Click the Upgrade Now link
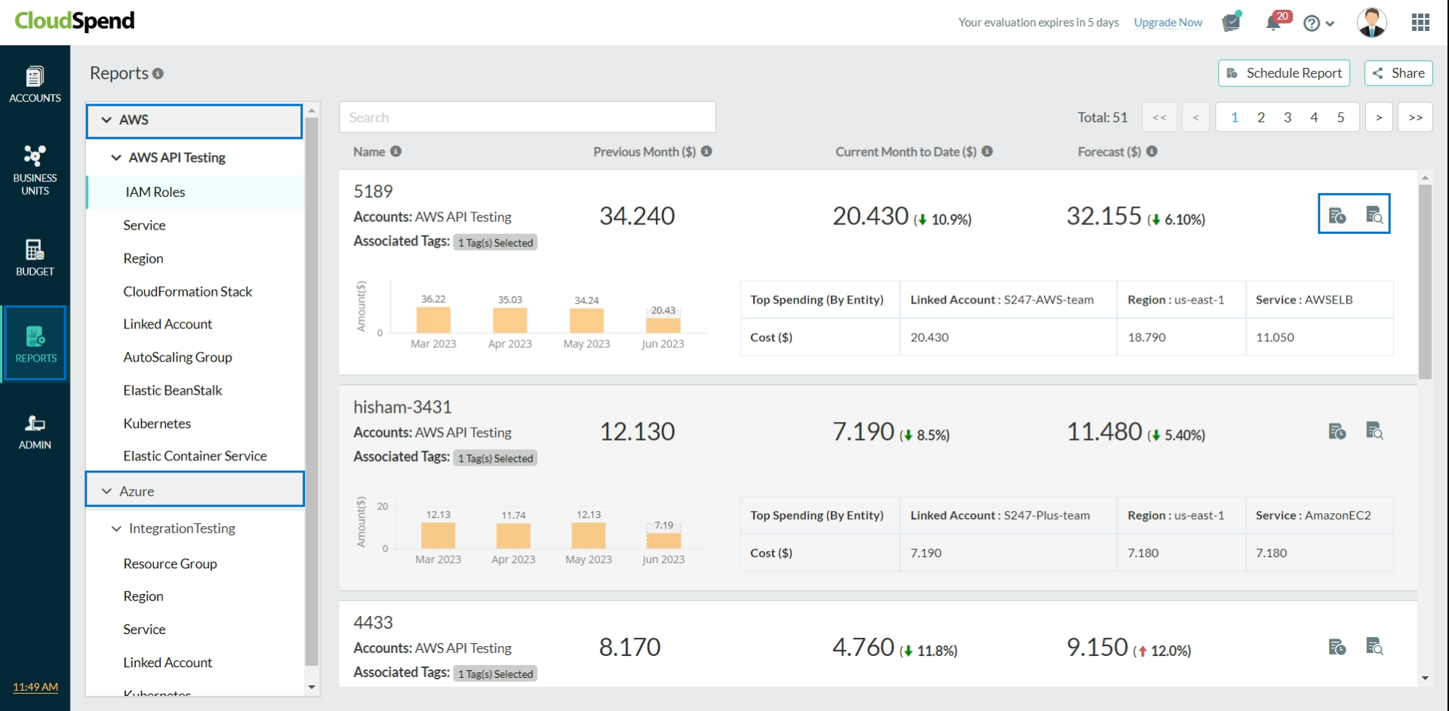 (x=1168, y=23)
